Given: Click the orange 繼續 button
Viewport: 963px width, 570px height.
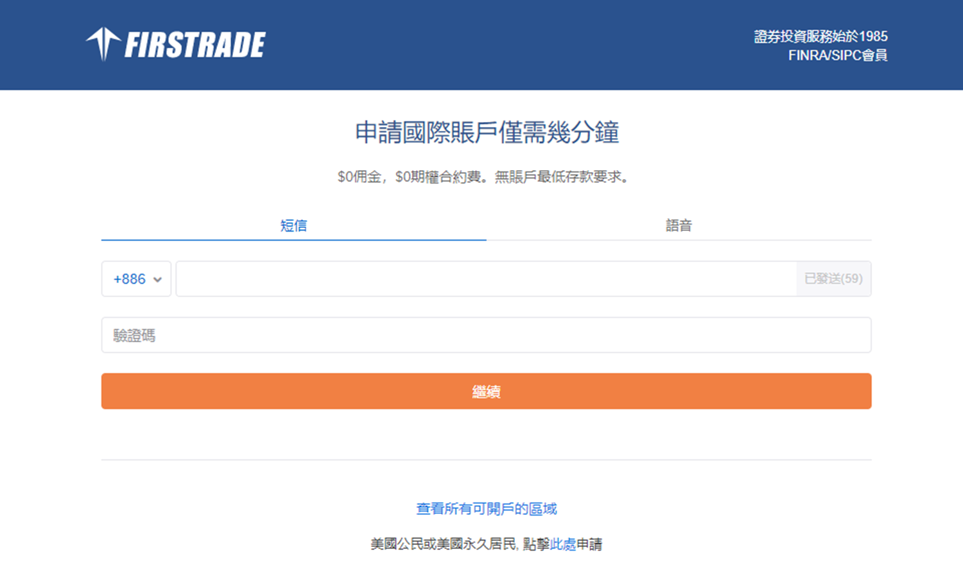Looking at the screenshot, I should pos(486,391).
